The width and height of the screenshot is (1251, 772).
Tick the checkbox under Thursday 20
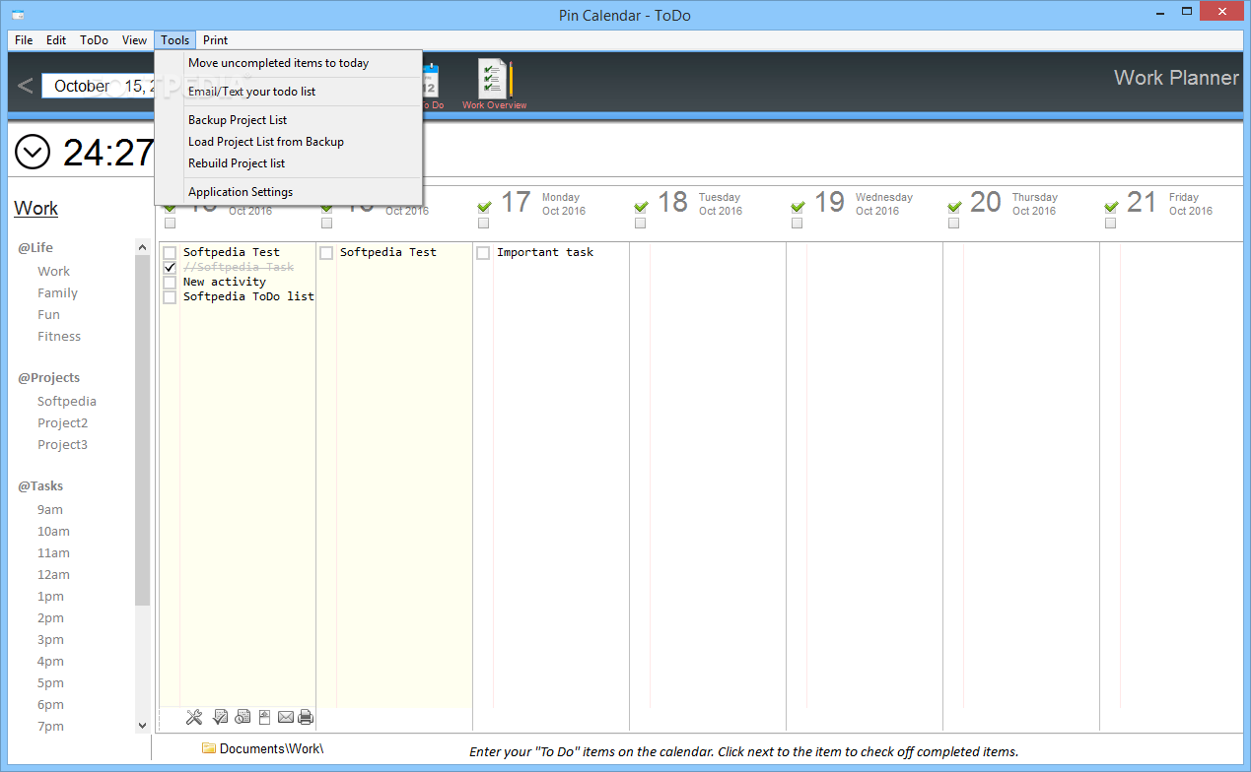[x=953, y=224]
